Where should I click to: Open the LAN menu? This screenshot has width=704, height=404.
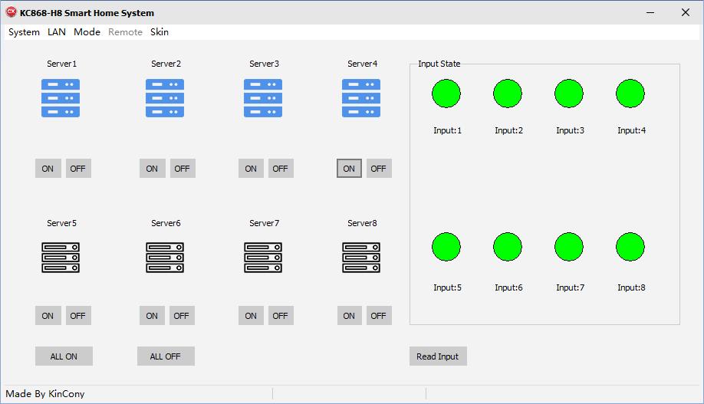57,32
